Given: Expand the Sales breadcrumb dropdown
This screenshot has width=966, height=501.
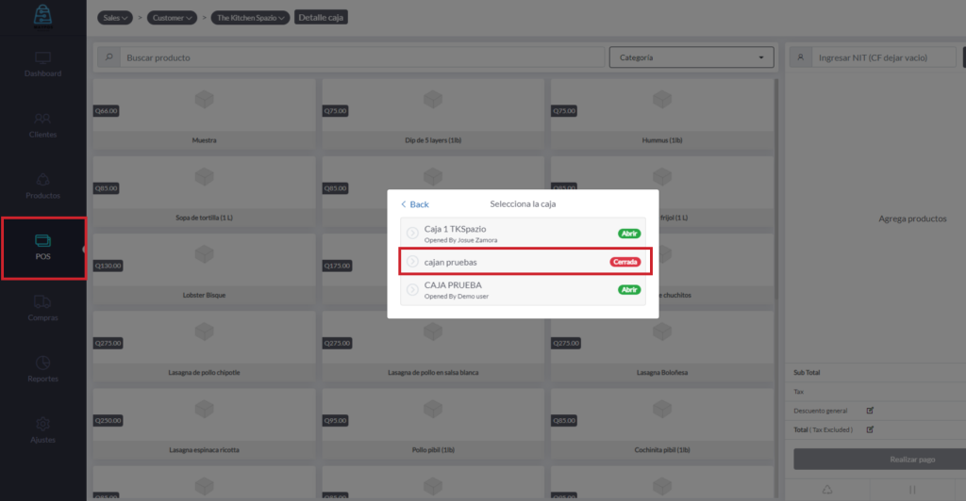Looking at the screenshot, I should (x=114, y=18).
